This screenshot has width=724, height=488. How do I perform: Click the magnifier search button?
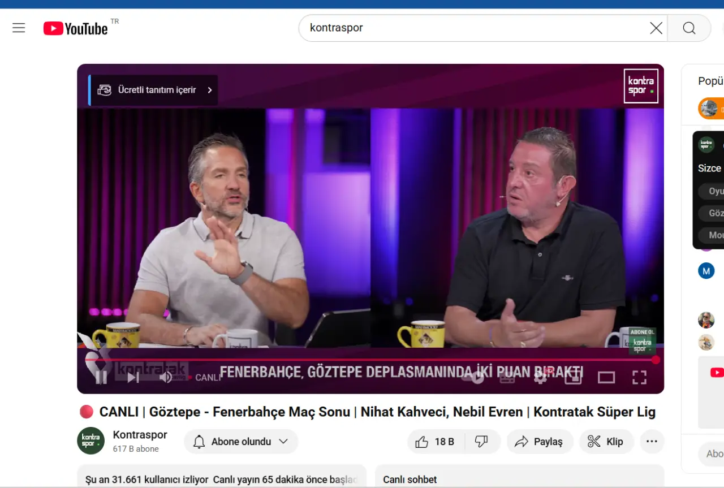(689, 28)
